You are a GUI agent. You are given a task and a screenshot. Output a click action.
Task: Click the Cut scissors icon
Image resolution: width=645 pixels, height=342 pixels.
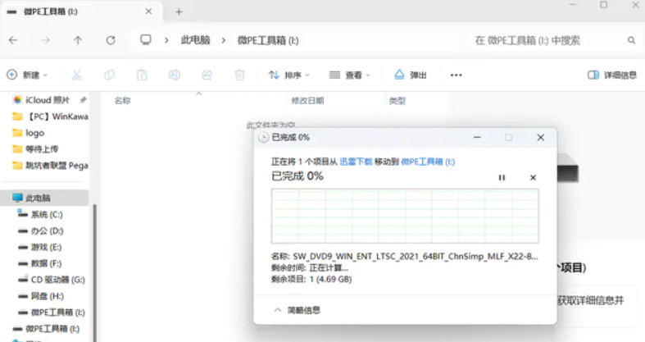[76, 75]
